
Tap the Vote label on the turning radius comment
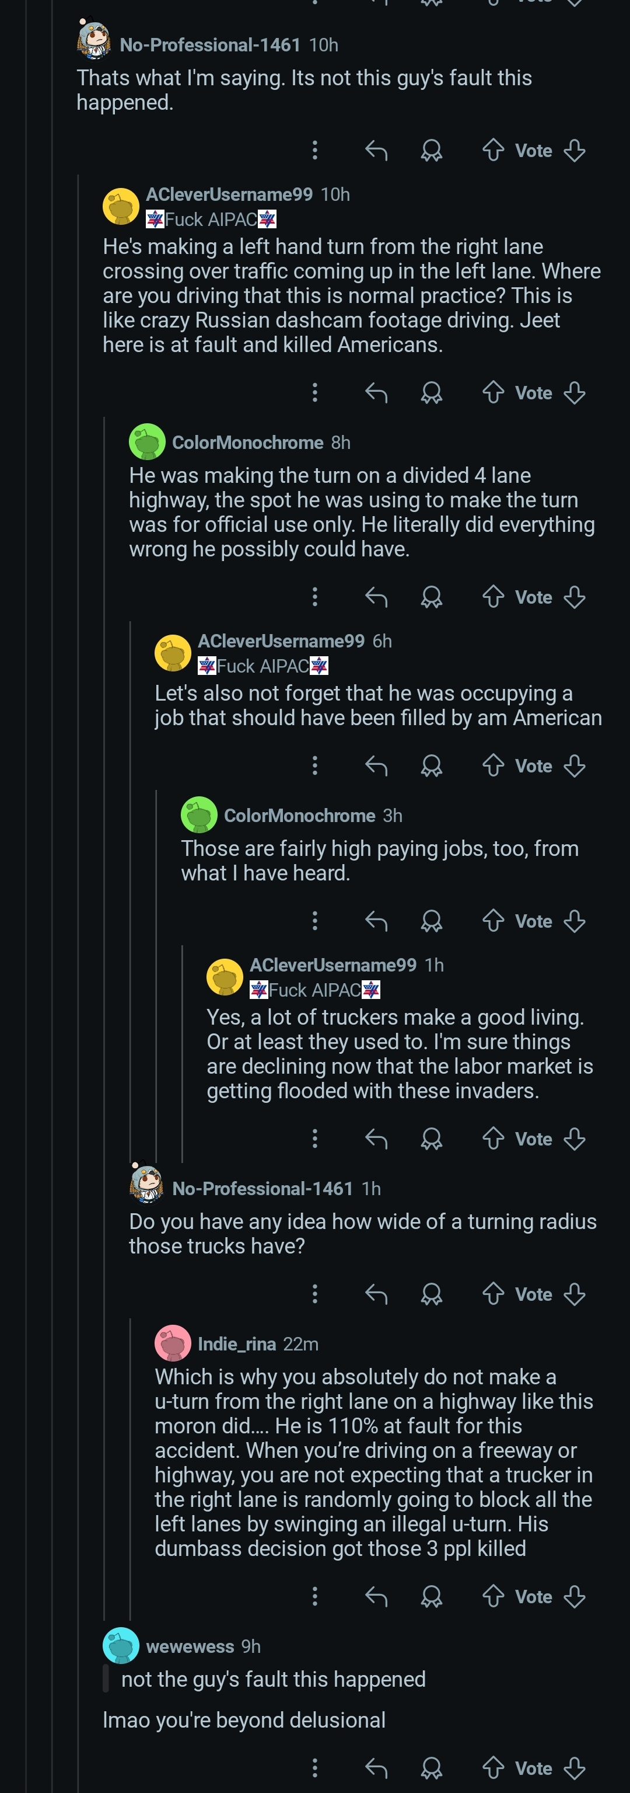click(x=533, y=1294)
